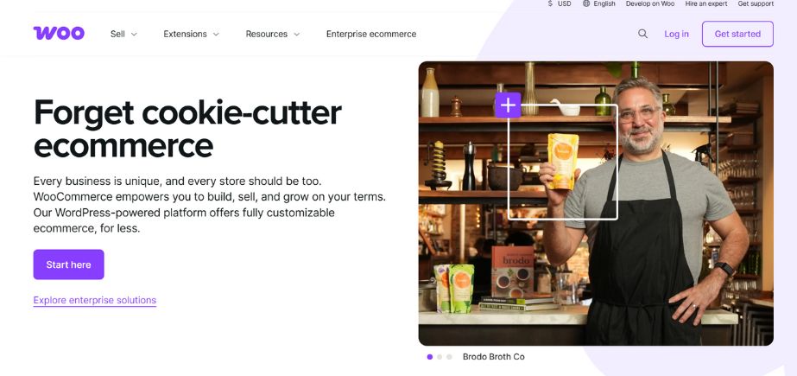This screenshot has width=797, height=376.
Task: Click the dollar sign USD currency icon
Action: point(551,3)
